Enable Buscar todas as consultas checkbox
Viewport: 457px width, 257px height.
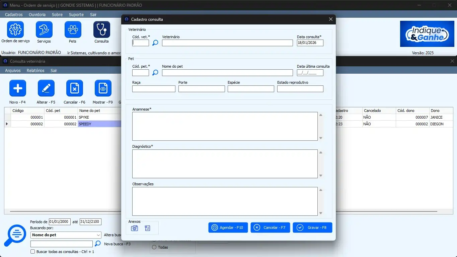(33, 252)
